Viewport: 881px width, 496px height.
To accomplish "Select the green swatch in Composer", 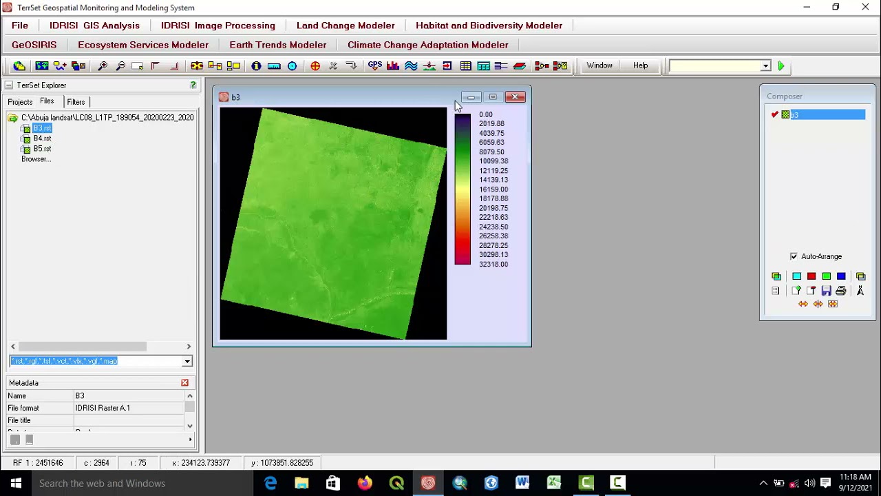I will pyautogui.click(x=826, y=276).
